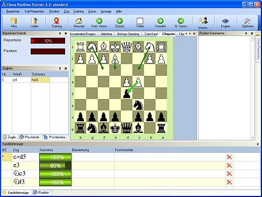Open the Extras menu
Screen dimensions: 262x197
point(92,11)
